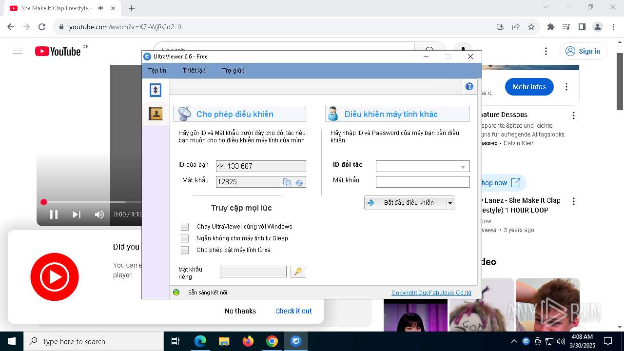
Task: Click the Chrome address bar URL
Action: point(125,27)
